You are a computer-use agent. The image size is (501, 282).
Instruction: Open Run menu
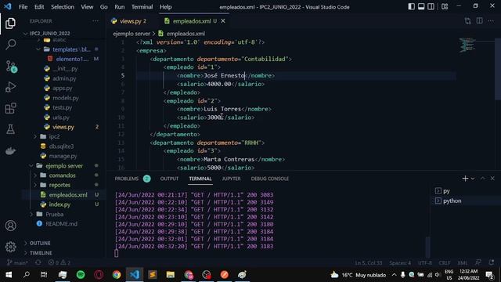point(120,7)
